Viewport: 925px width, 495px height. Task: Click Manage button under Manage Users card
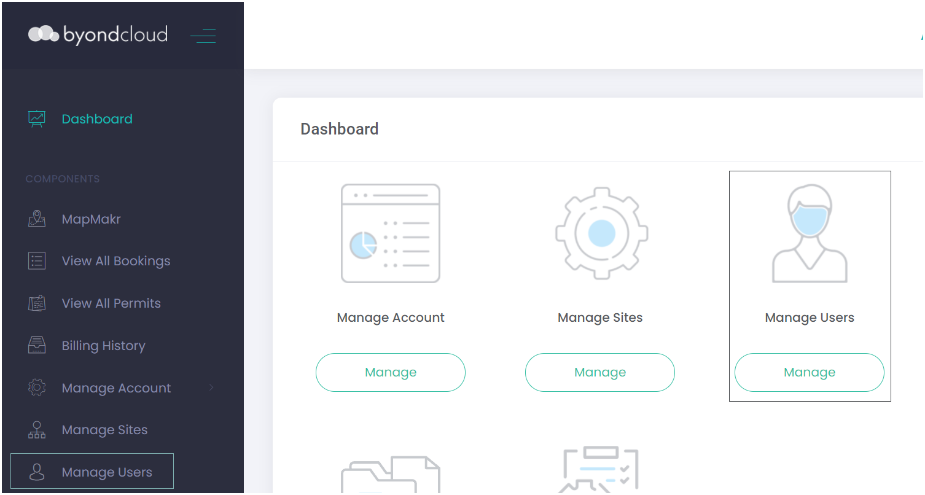(x=810, y=372)
